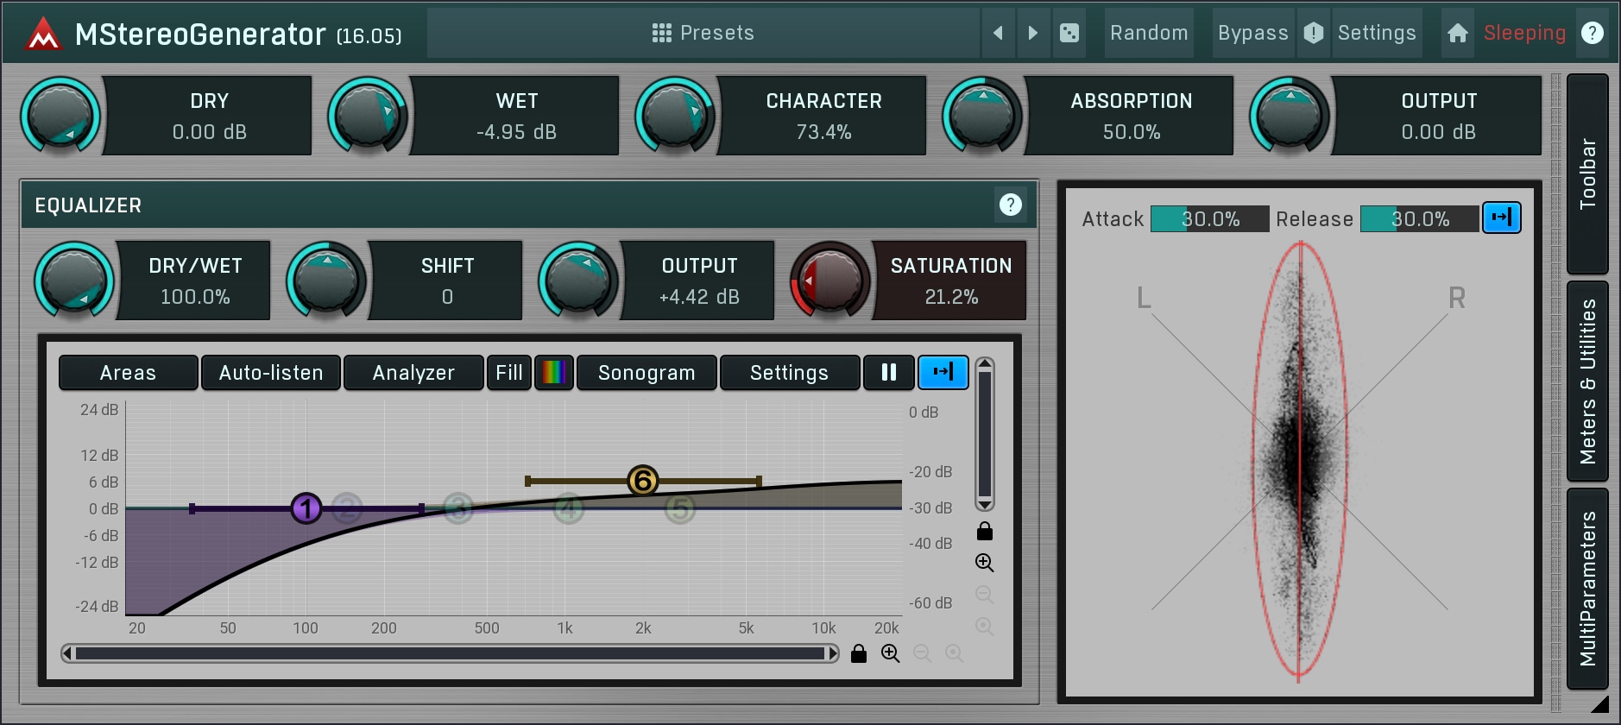
Task: Click the horizontal zoom in magnifier
Action: (x=891, y=653)
